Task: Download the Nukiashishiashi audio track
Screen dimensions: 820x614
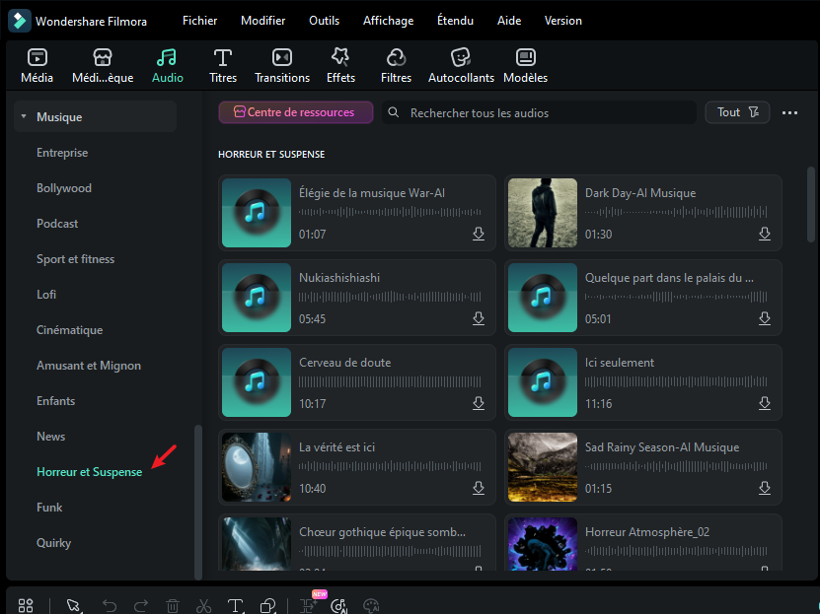Action: (479, 319)
